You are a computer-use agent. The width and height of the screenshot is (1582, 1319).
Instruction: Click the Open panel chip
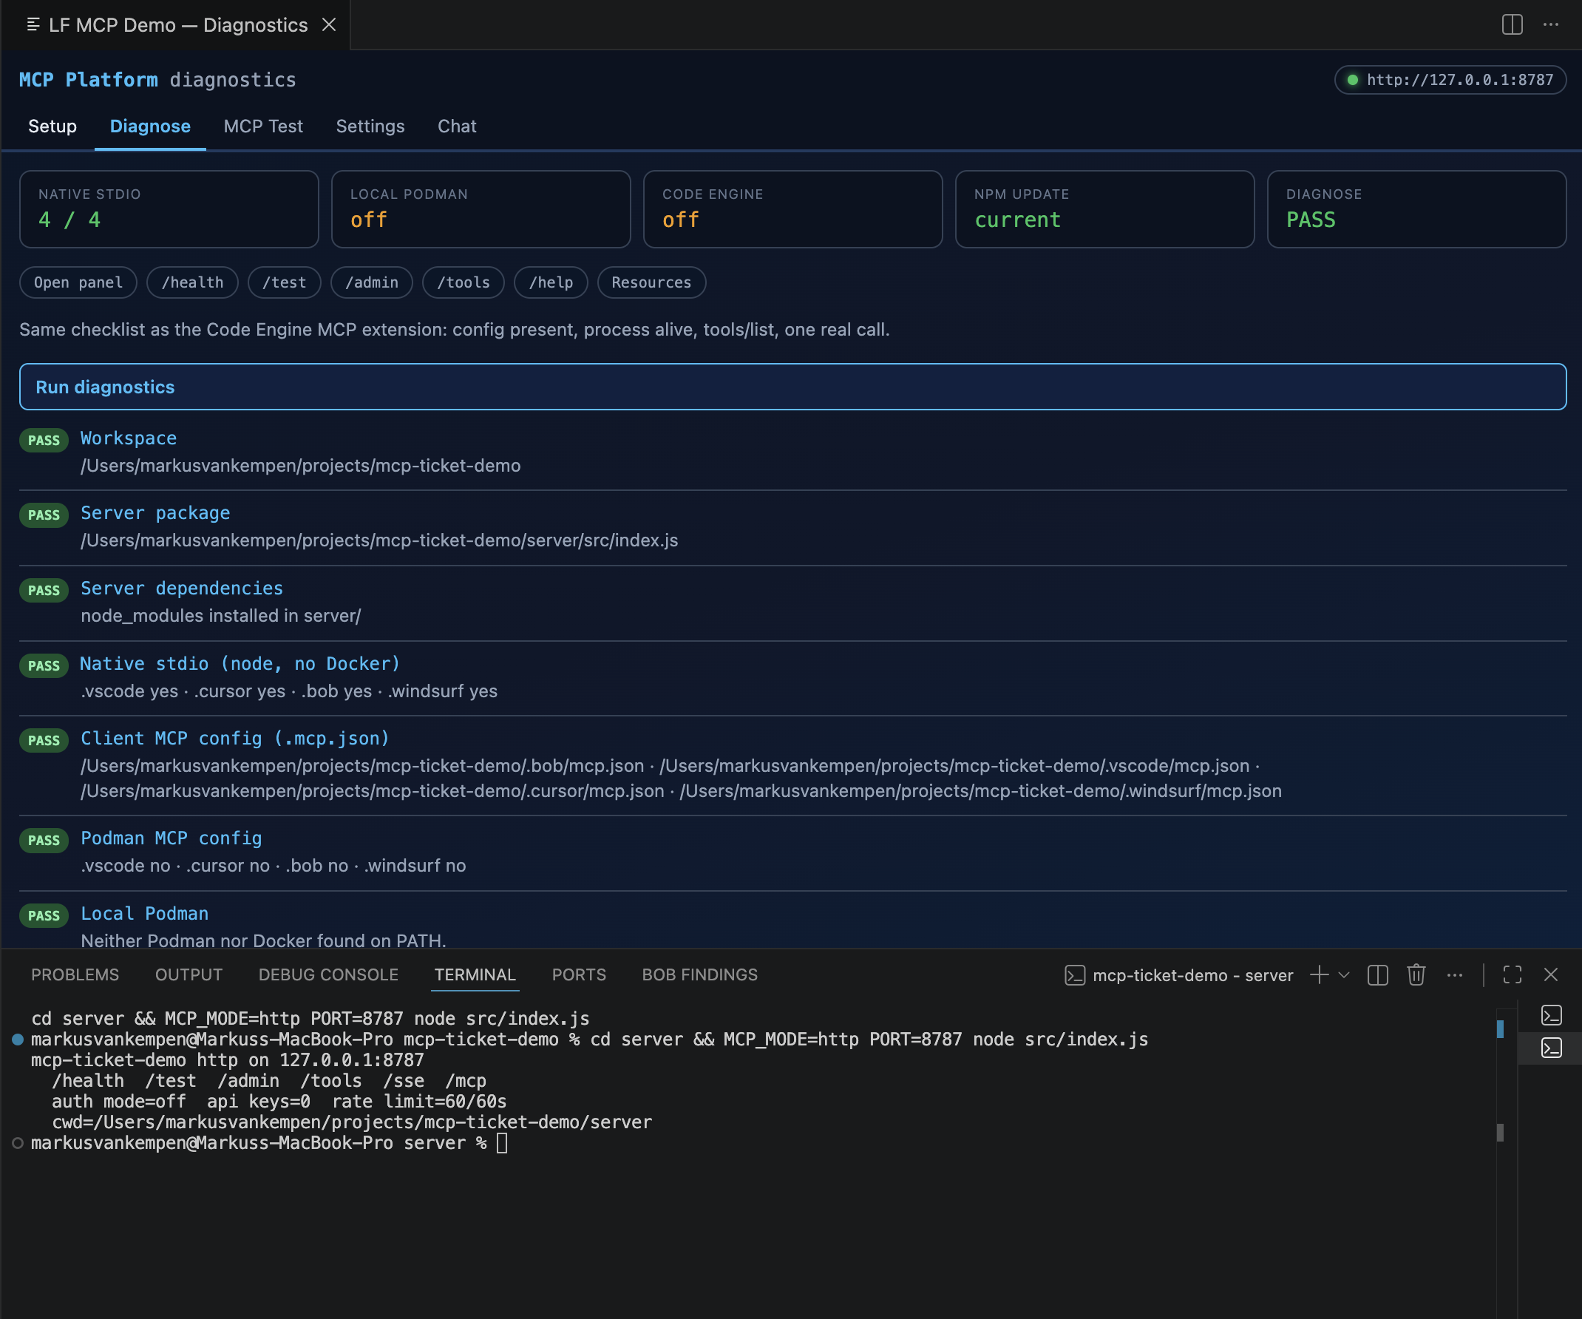(78, 282)
